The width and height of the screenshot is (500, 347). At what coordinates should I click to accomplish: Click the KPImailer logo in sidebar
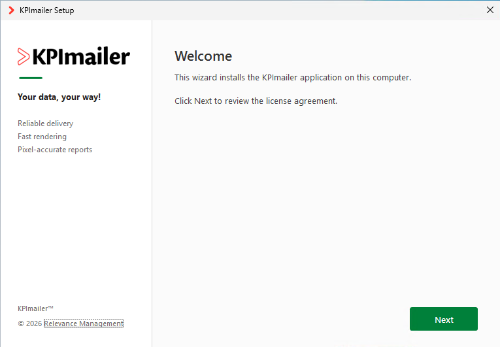pyautogui.click(x=74, y=56)
